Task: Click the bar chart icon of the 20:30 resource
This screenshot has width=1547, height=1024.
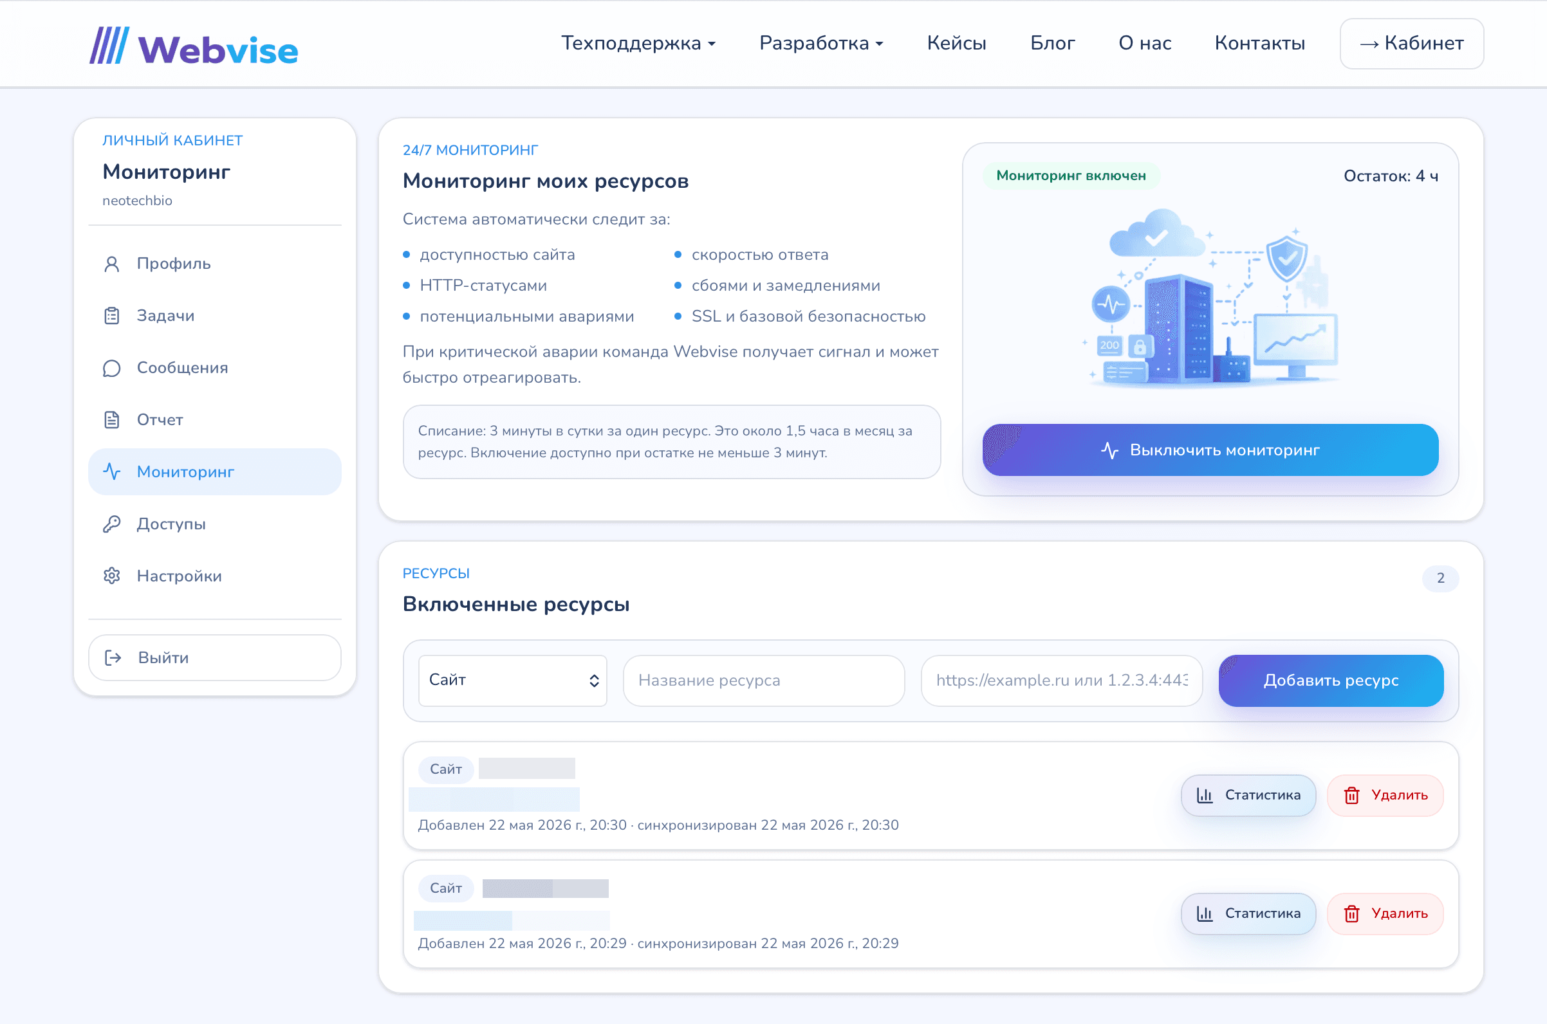Action: tap(1205, 796)
